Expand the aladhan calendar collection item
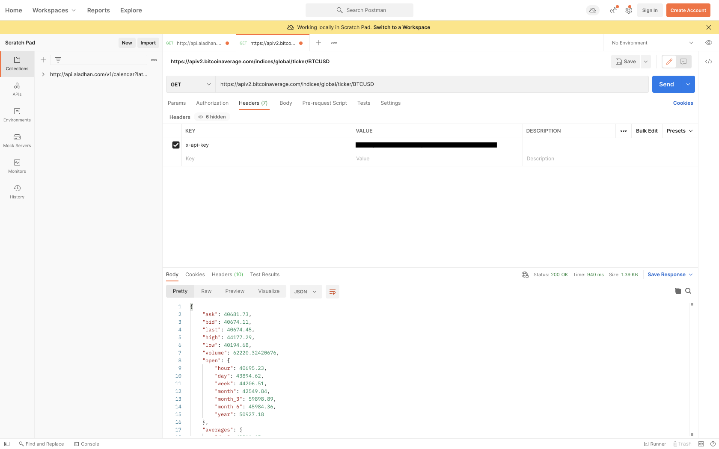 pos(43,74)
